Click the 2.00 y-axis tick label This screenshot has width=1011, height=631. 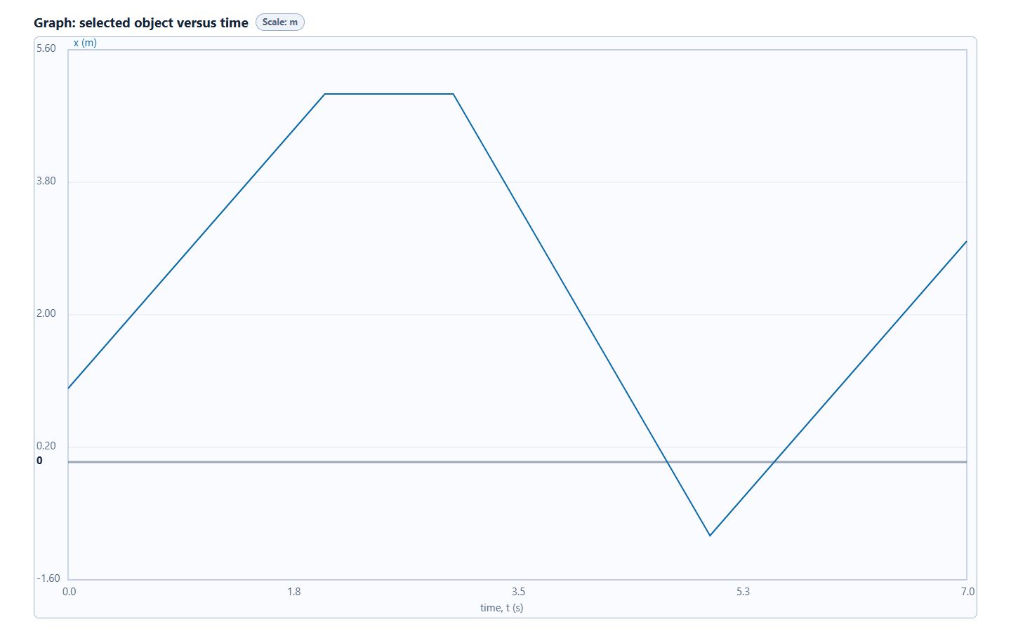[x=46, y=313]
